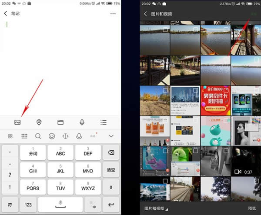
Task: Tap the 预览 preview button
Action: click(252, 208)
